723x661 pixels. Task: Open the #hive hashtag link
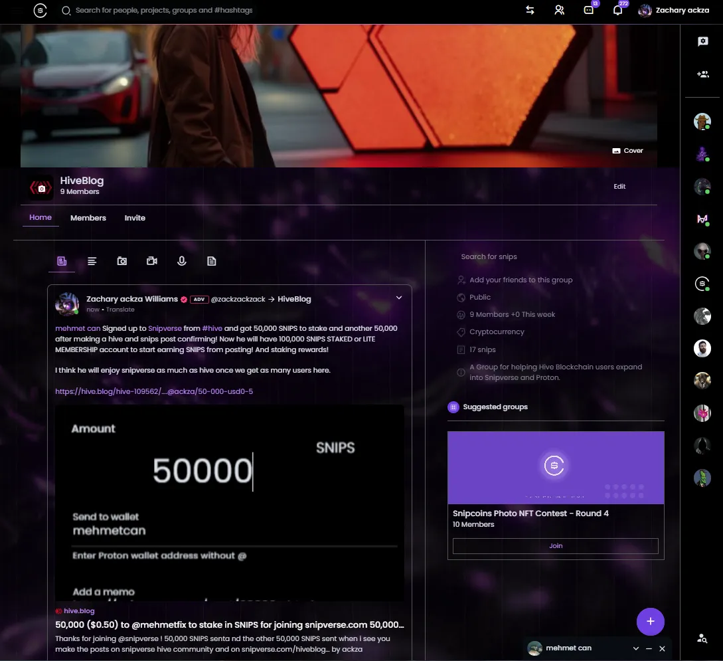coord(212,328)
